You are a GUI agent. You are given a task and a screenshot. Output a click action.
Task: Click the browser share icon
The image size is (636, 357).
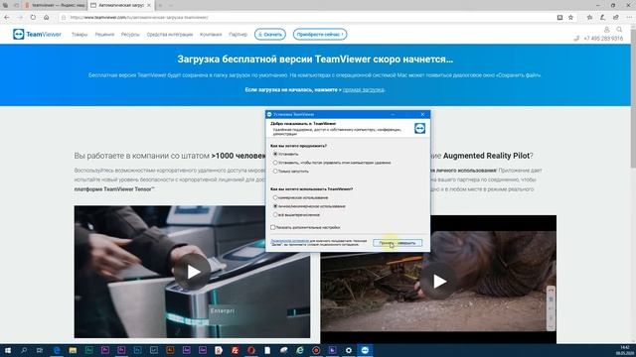pos(616,18)
